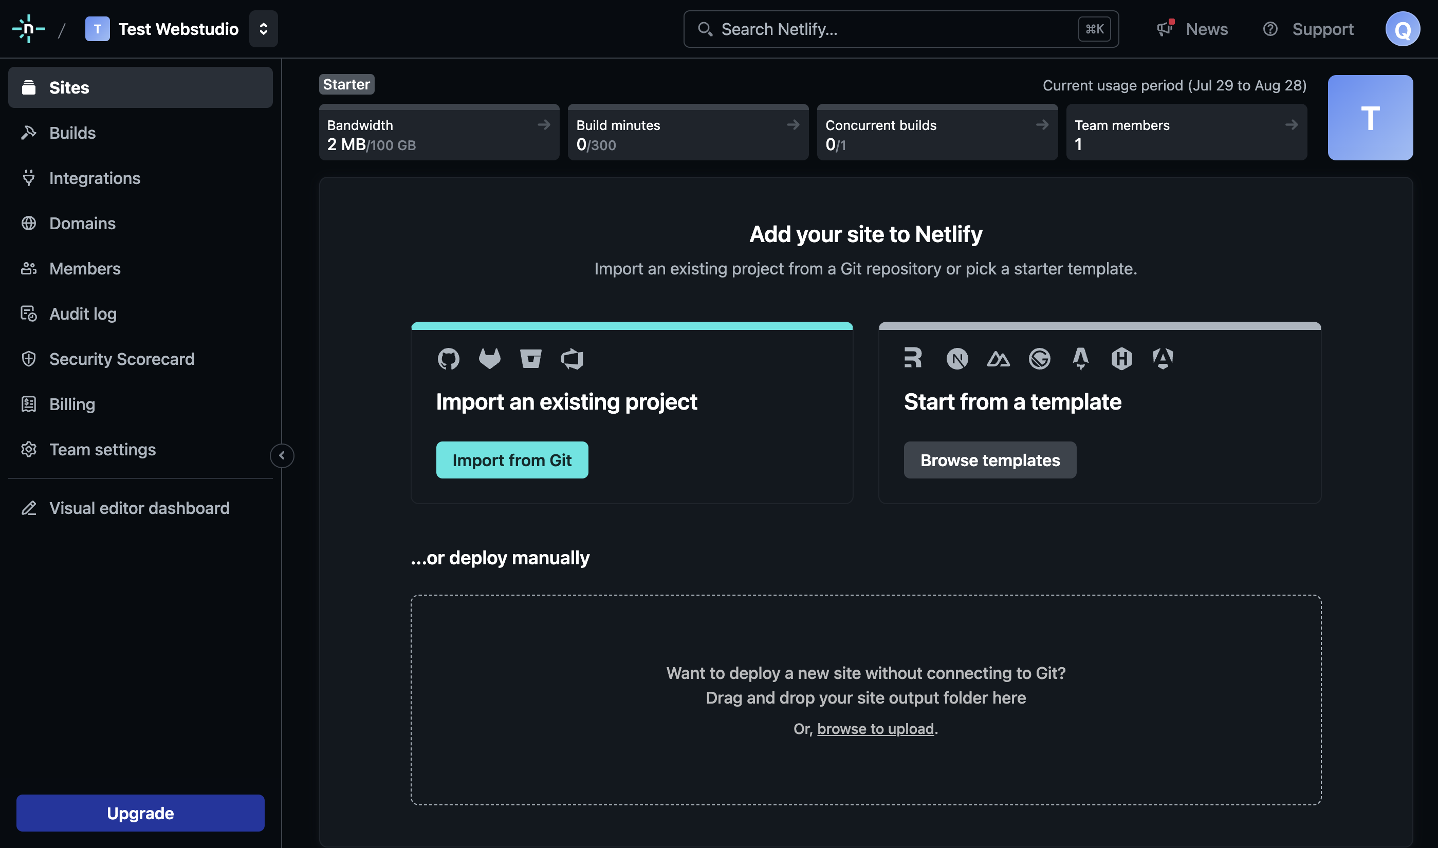Click the Audit log icon
The height and width of the screenshot is (848, 1438).
click(29, 314)
